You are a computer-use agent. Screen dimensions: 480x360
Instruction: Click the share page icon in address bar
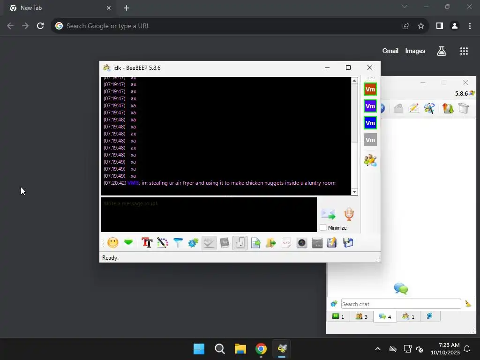406,26
